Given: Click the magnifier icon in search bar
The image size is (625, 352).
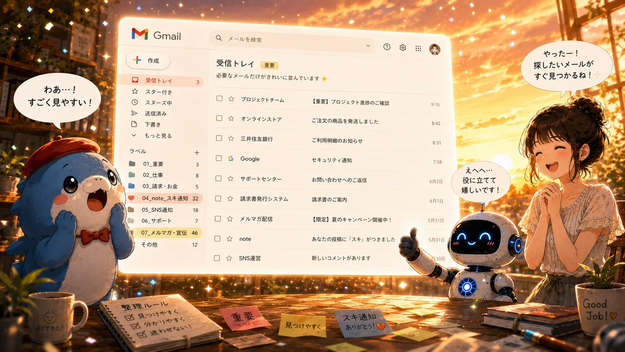Looking at the screenshot, I should tap(219, 39).
